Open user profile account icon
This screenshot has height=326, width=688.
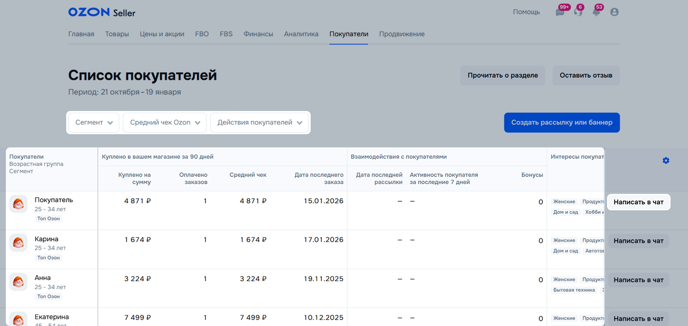coord(614,12)
